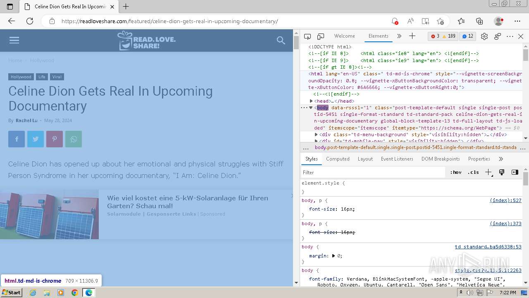Select the Computed pane tab
529x298 pixels.
tap(338, 159)
